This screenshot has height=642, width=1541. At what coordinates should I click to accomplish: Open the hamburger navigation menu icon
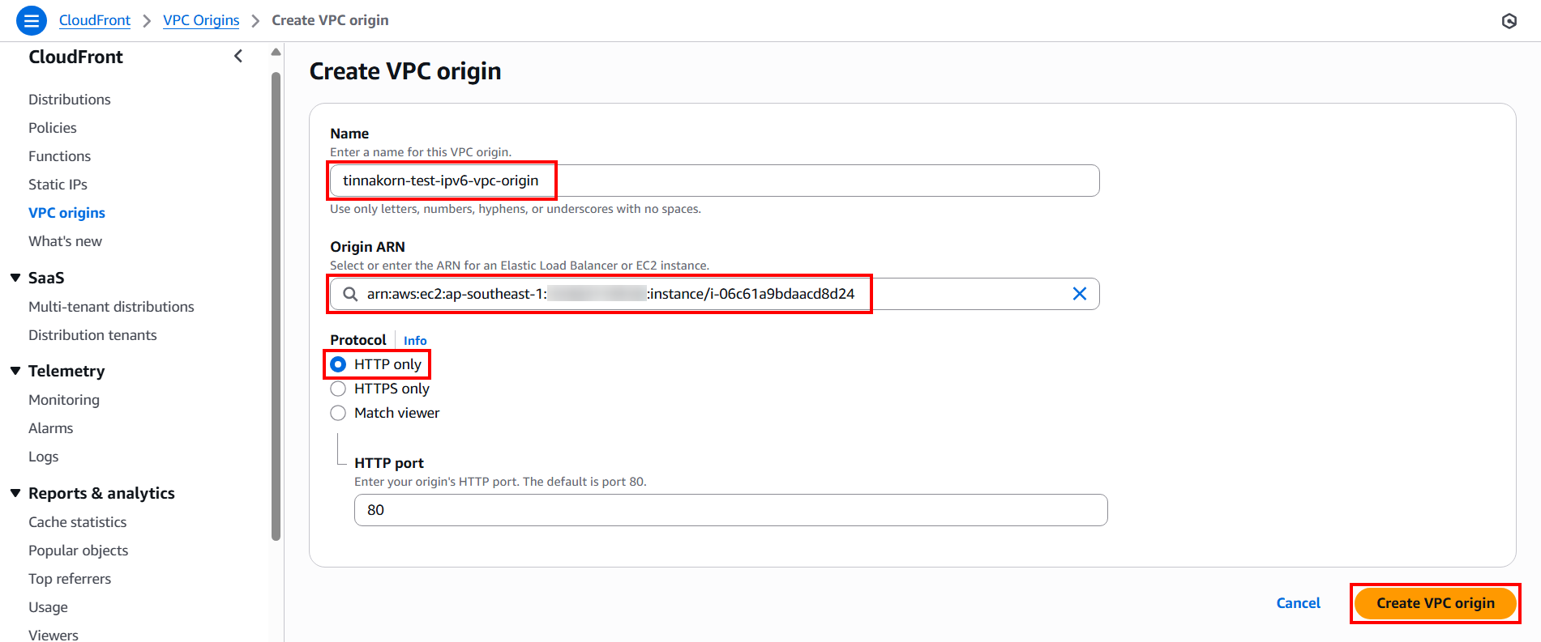click(31, 20)
